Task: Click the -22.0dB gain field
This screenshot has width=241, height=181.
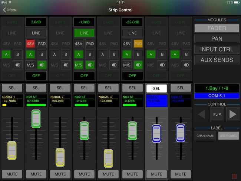Action: pyautogui.click(x=132, y=22)
